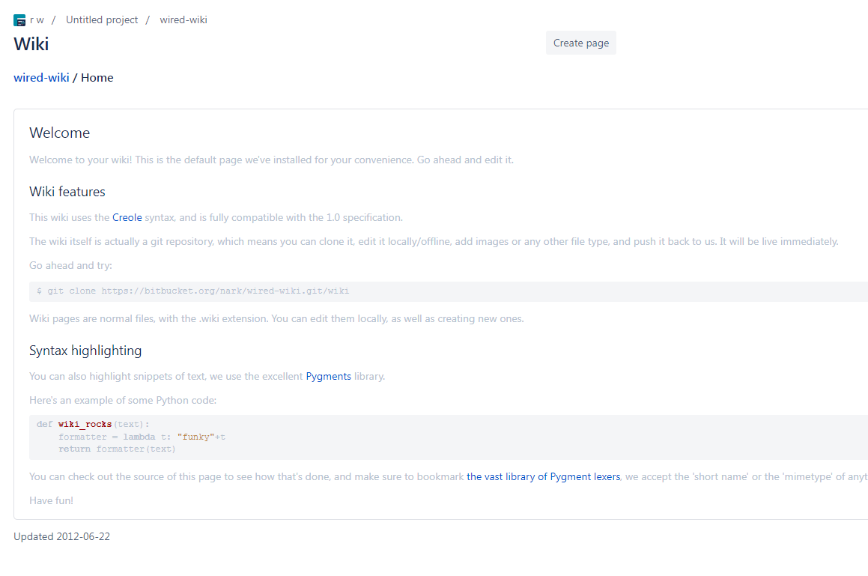Open the 'wired-wiki' repository breadcrumb at top

pos(183,20)
